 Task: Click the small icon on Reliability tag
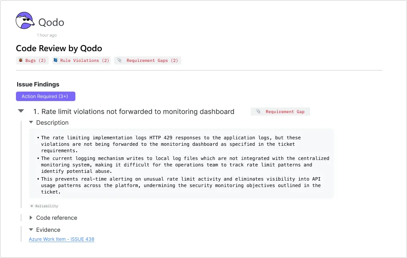(31, 206)
